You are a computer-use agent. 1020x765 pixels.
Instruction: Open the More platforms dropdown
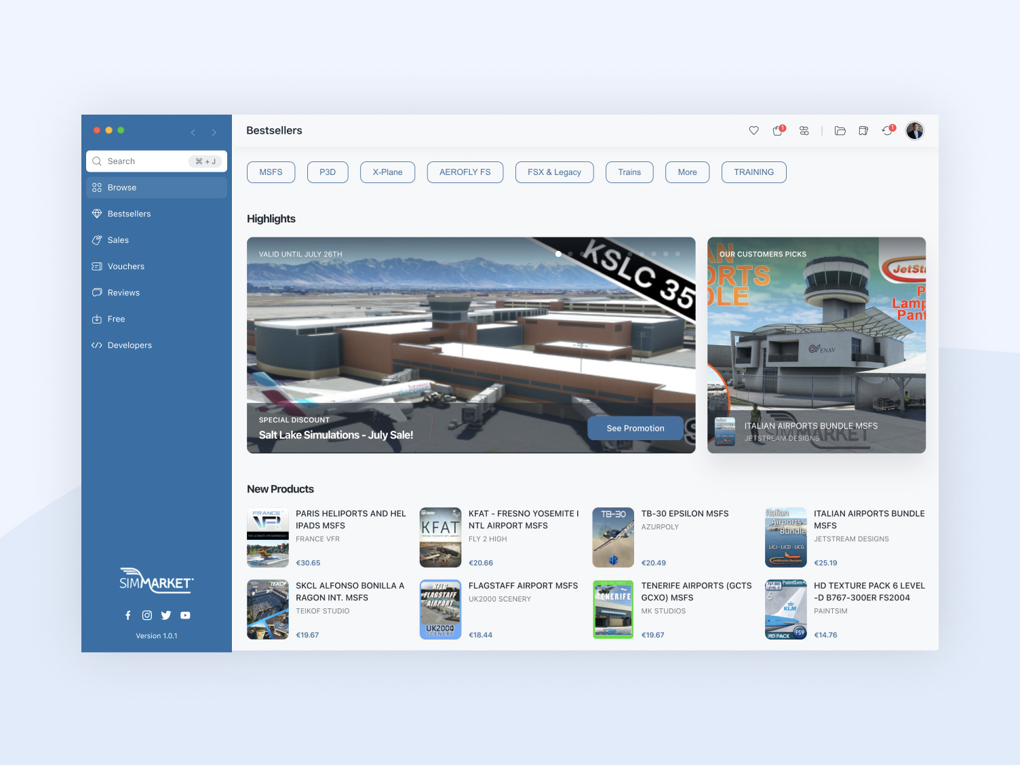point(687,172)
